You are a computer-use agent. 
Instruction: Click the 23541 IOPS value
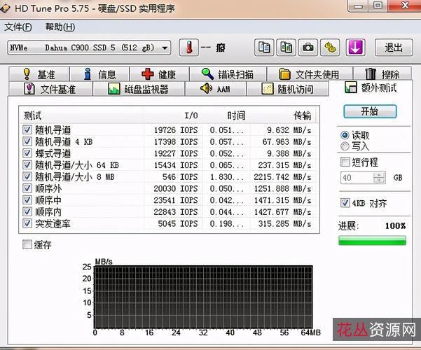(x=176, y=200)
